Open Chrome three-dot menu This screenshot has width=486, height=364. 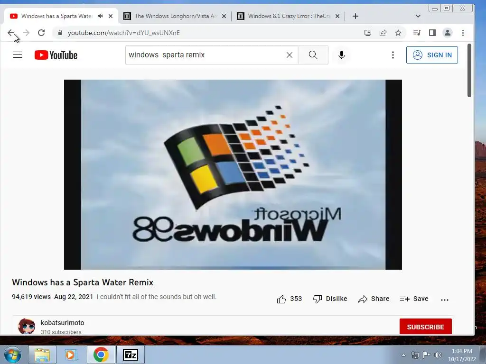coord(463,33)
